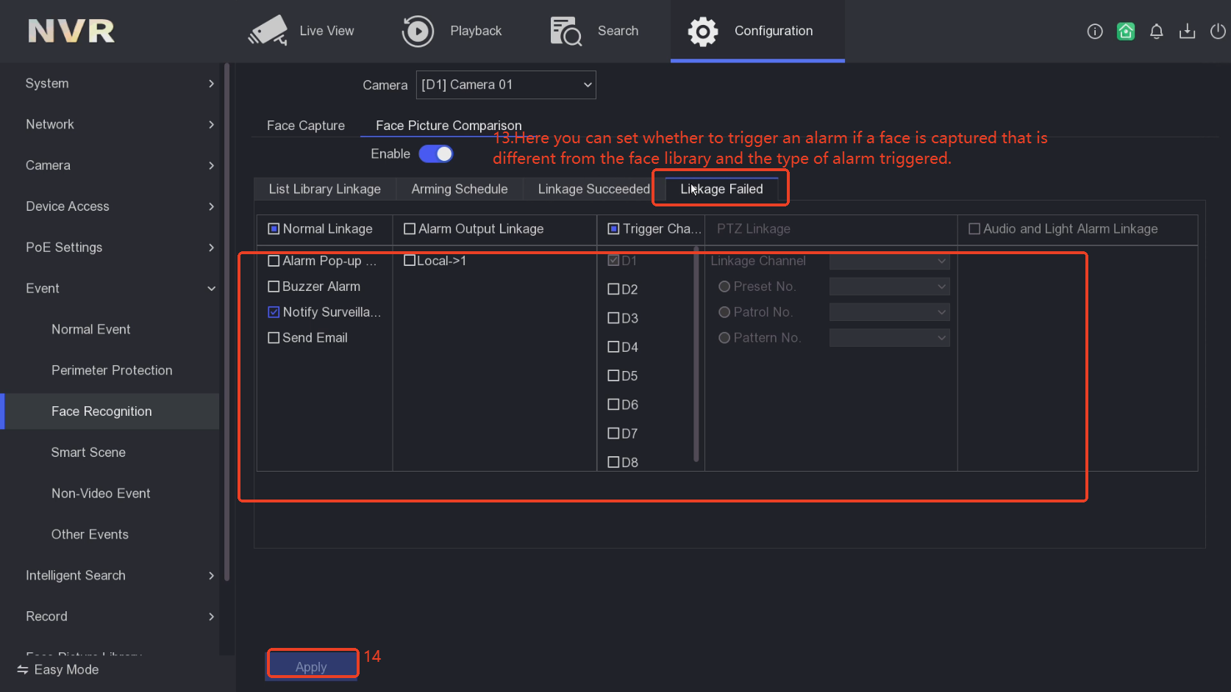Click the Configuration gear icon

click(x=702, y=32)
